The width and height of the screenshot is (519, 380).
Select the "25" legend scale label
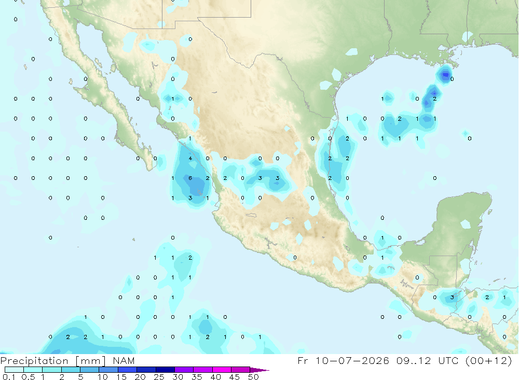159,377
